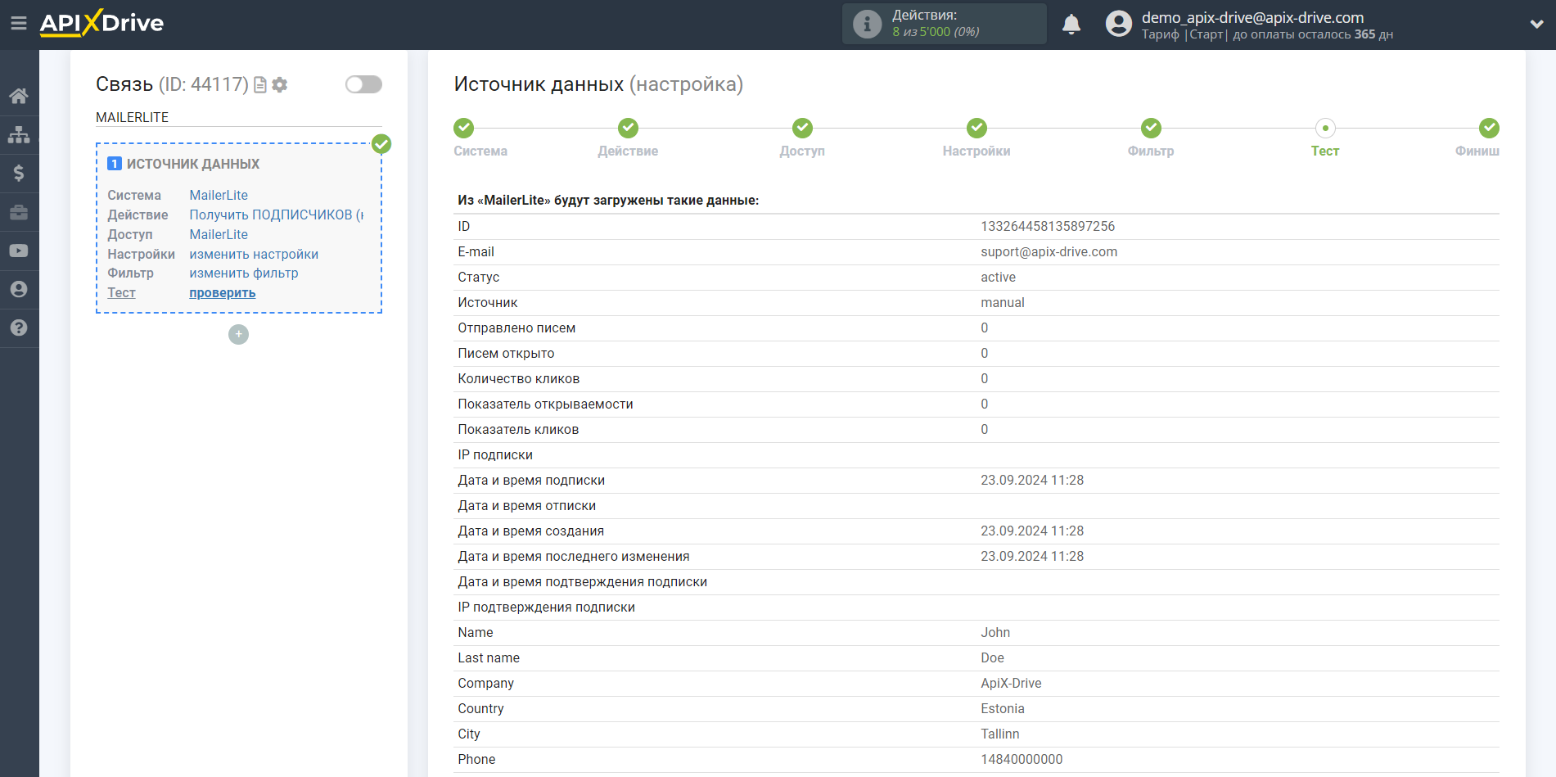Screen dimensions: 1556x777
Task: Click the account avatar icon
Action: pos(1118,24)
